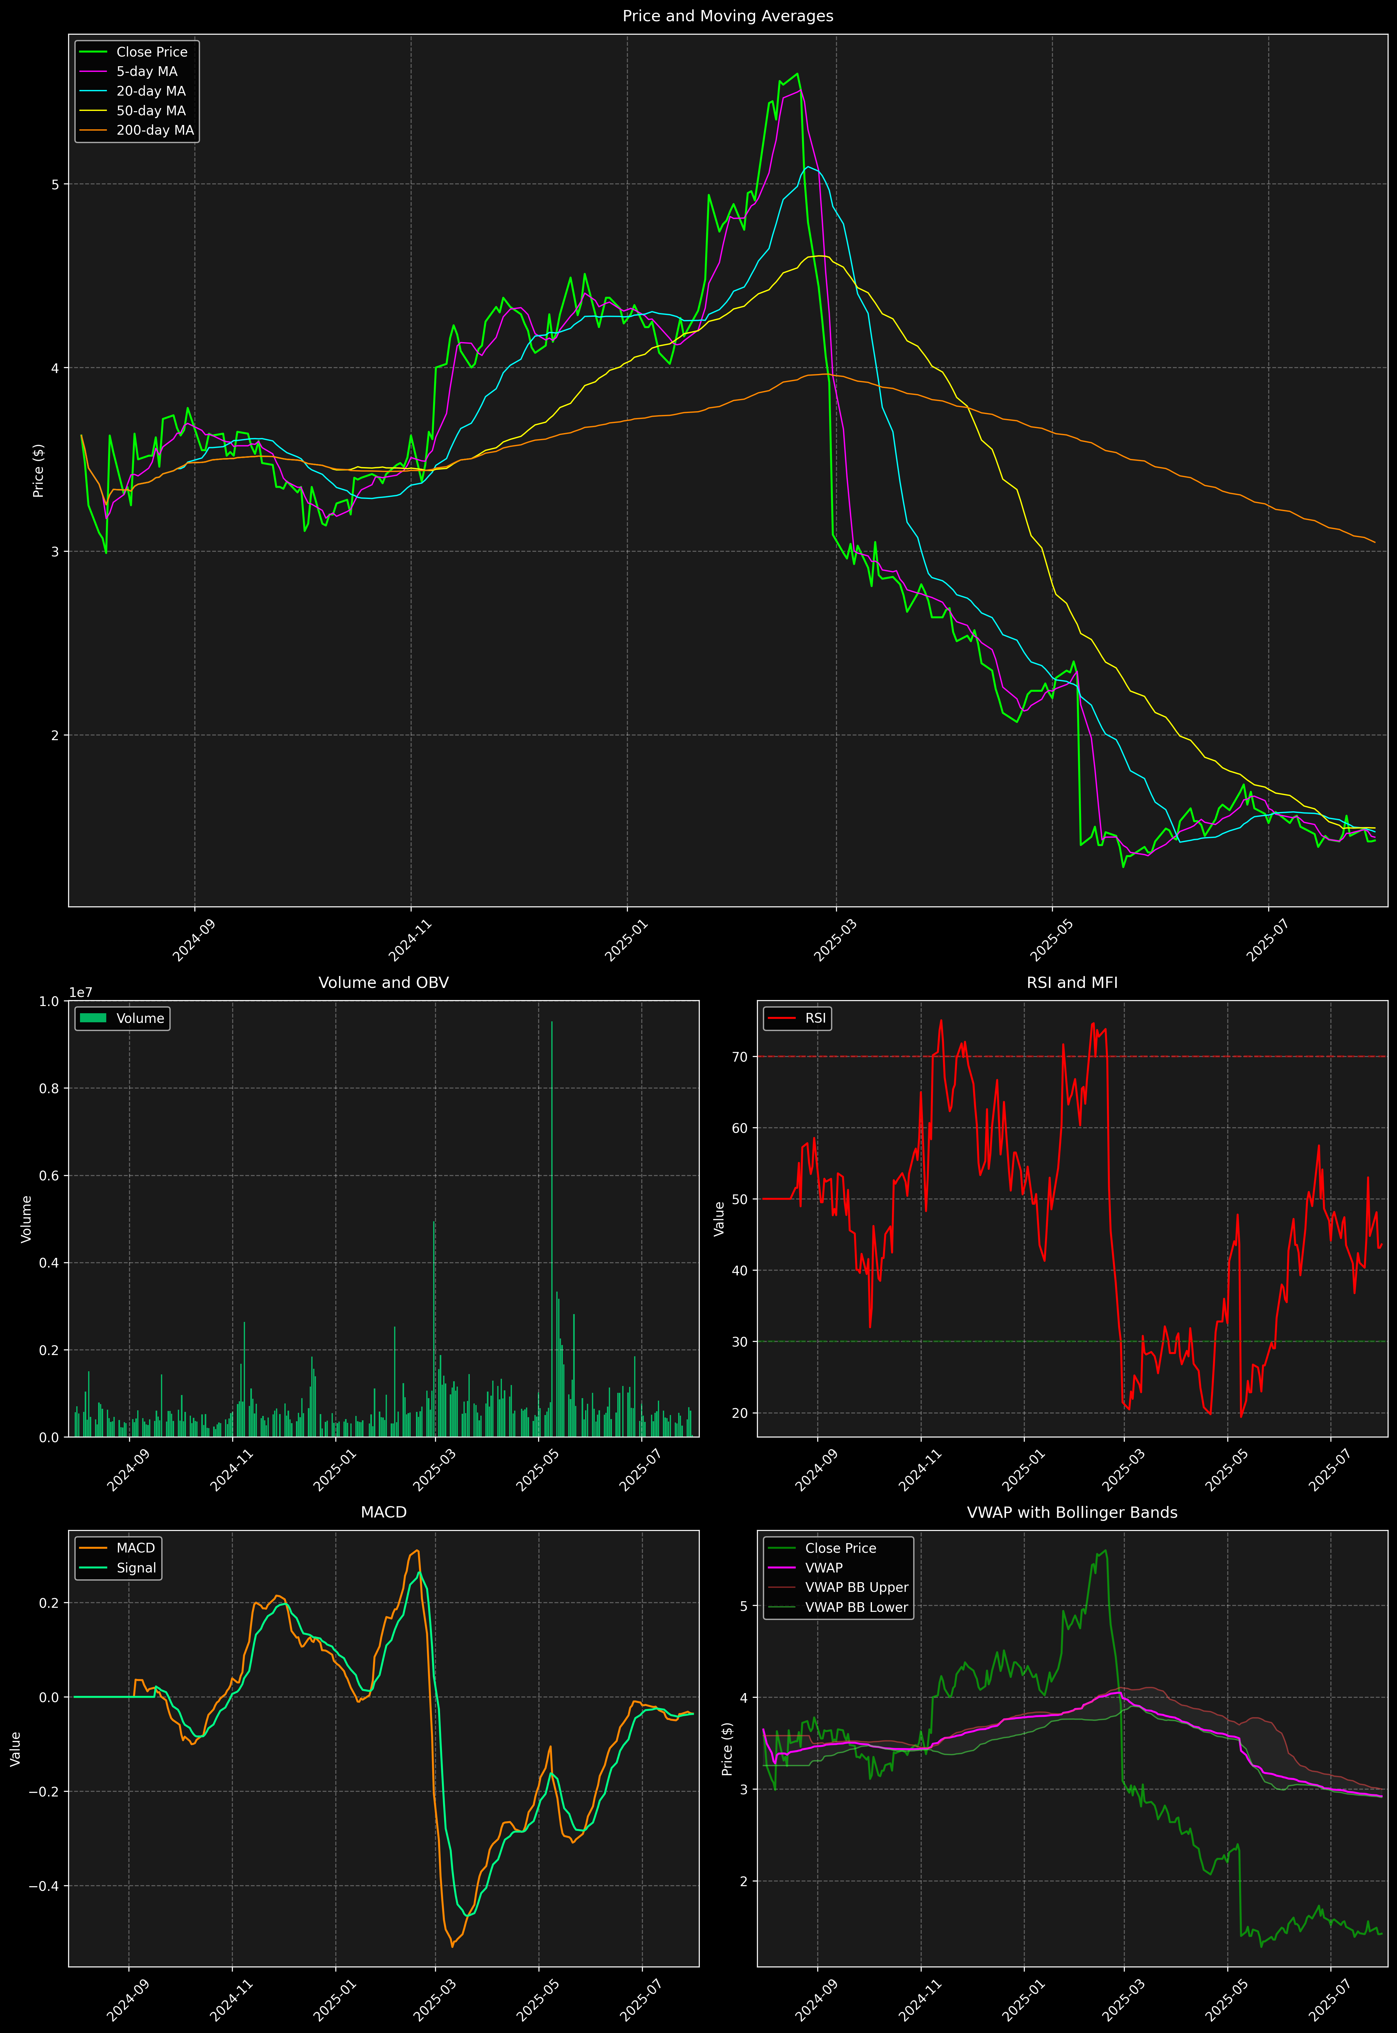Click the '30' tick on RSI chart
Viewport: 1397px width, 2033px height.
(x=740, y=1342)
